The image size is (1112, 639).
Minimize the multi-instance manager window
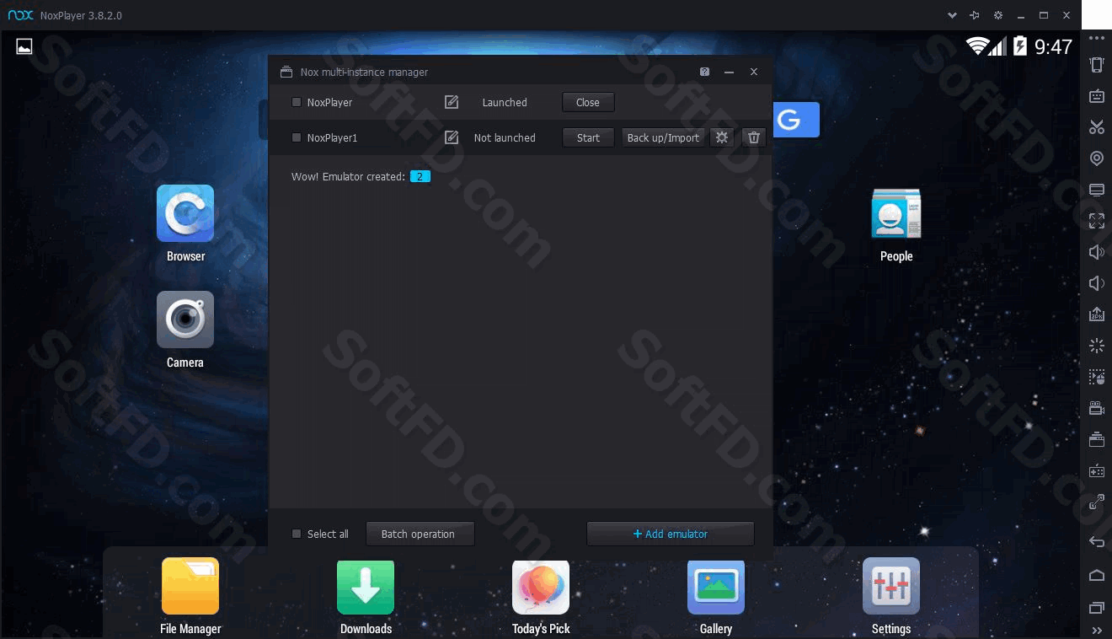730,72
